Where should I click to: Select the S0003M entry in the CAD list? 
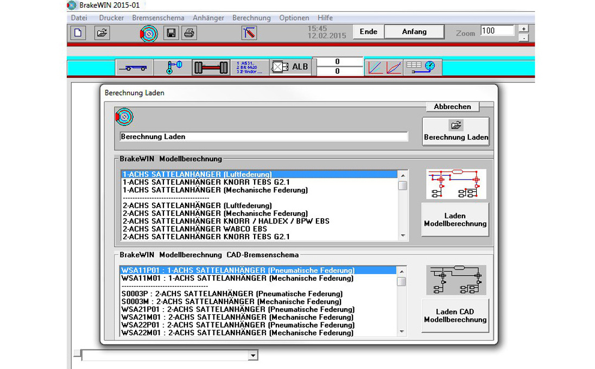(258, 302)
